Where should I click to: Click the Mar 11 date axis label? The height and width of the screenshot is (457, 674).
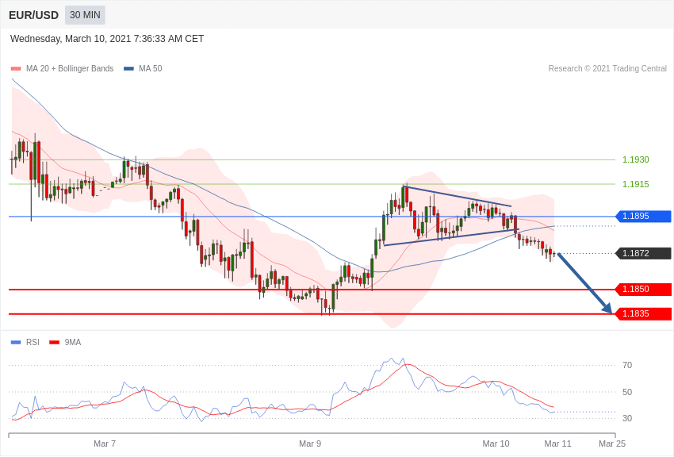(557, 444)
